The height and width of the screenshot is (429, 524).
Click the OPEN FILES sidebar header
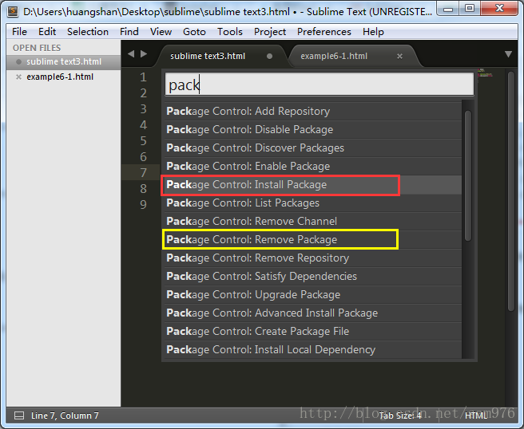coord(37,48)
